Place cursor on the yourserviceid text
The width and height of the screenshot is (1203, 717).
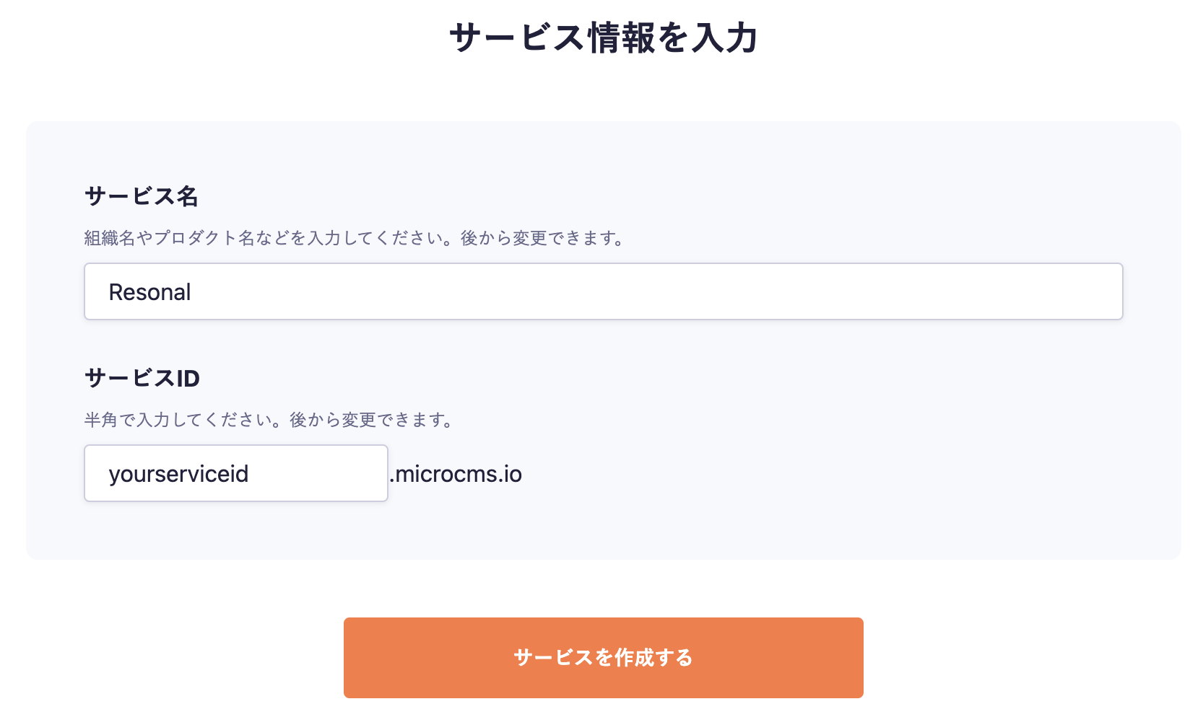pos(178,474)
